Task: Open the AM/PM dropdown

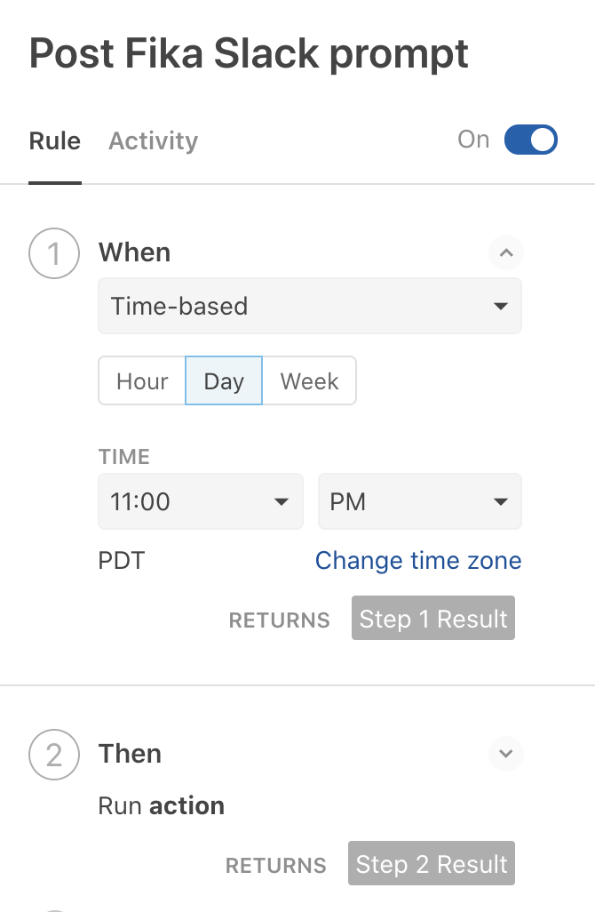Action: click(x=419, y=501)
